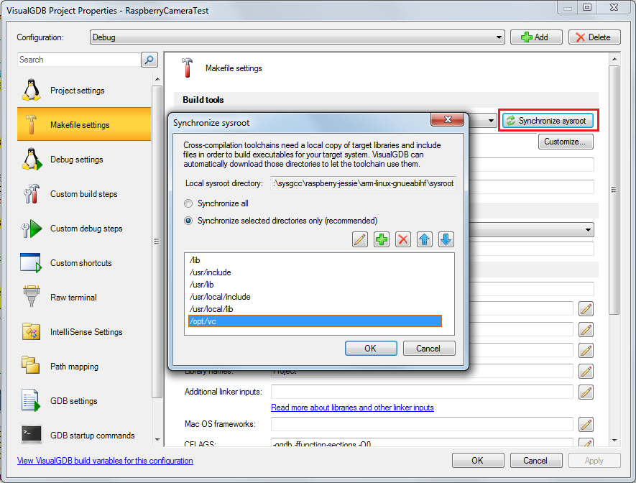
Task: Select Synchronize all option
Action: (216, 203)
